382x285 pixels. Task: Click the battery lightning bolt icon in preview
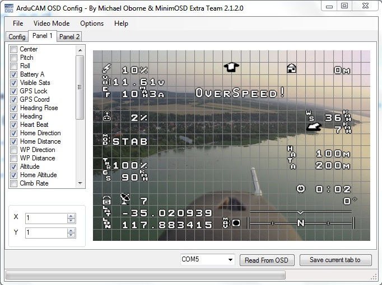[x=107, y=68]
